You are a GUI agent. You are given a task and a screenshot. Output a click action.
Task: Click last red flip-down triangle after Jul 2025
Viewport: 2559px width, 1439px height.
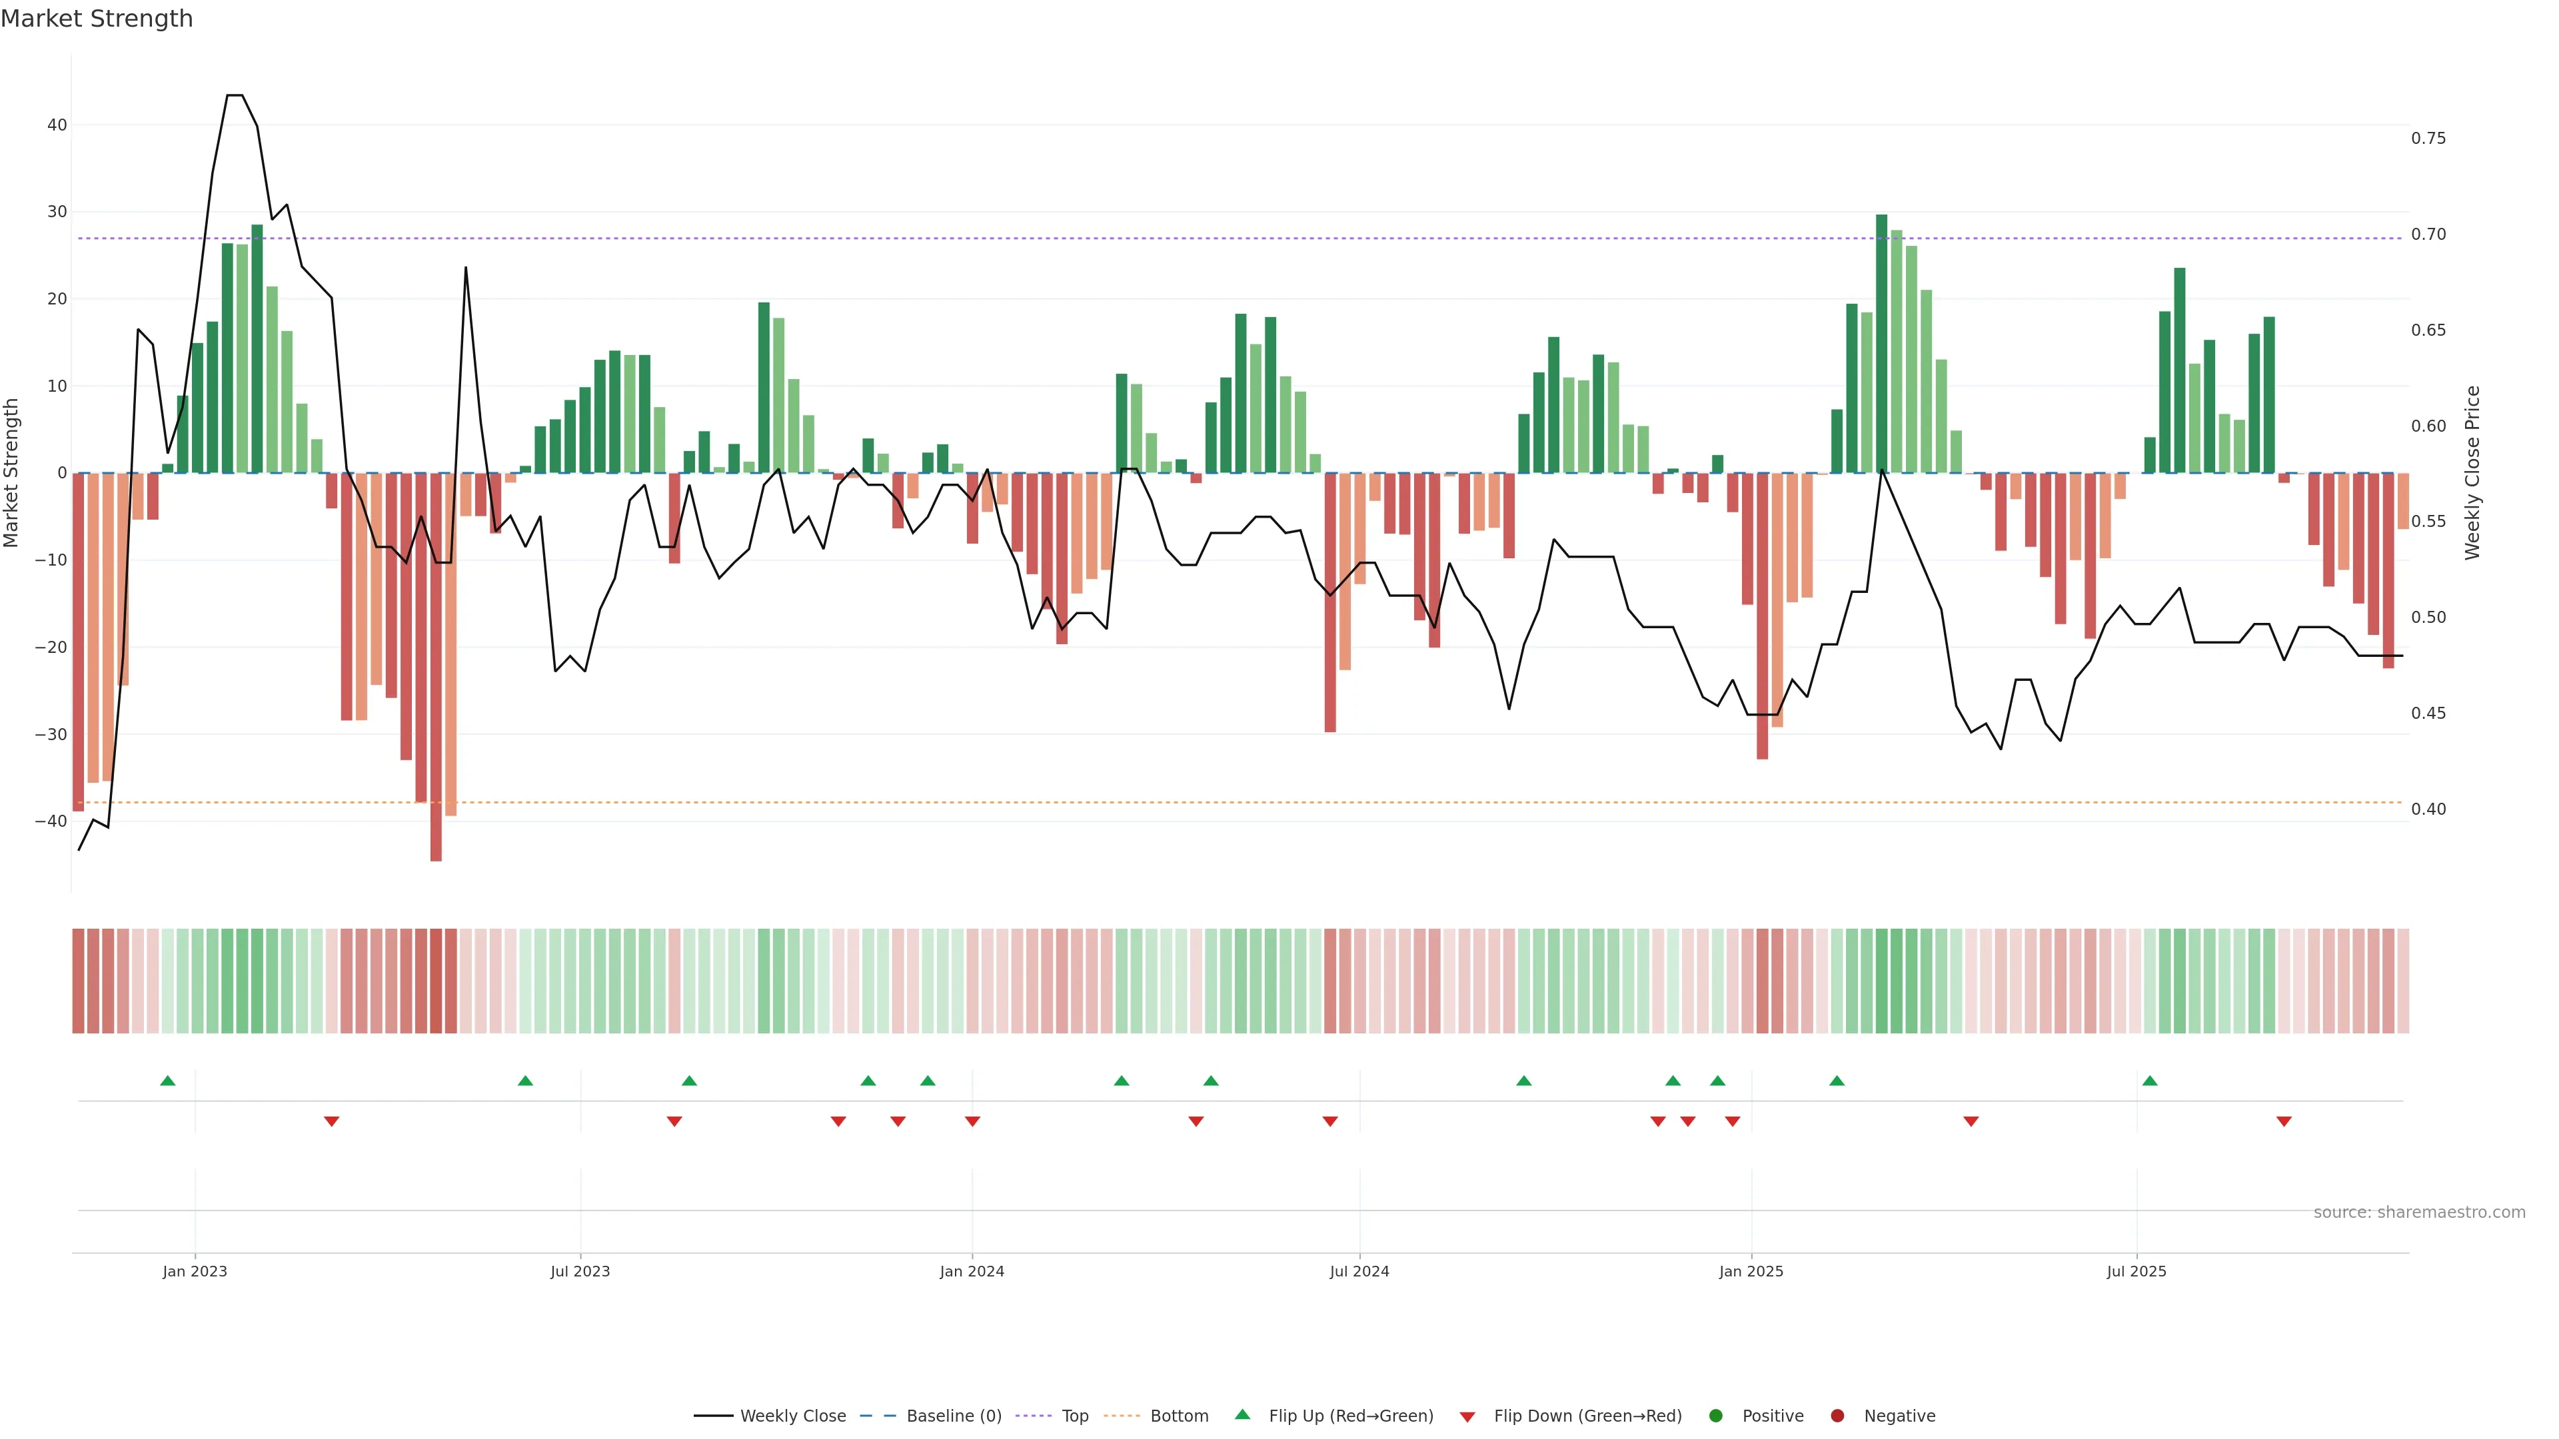2284,1121
